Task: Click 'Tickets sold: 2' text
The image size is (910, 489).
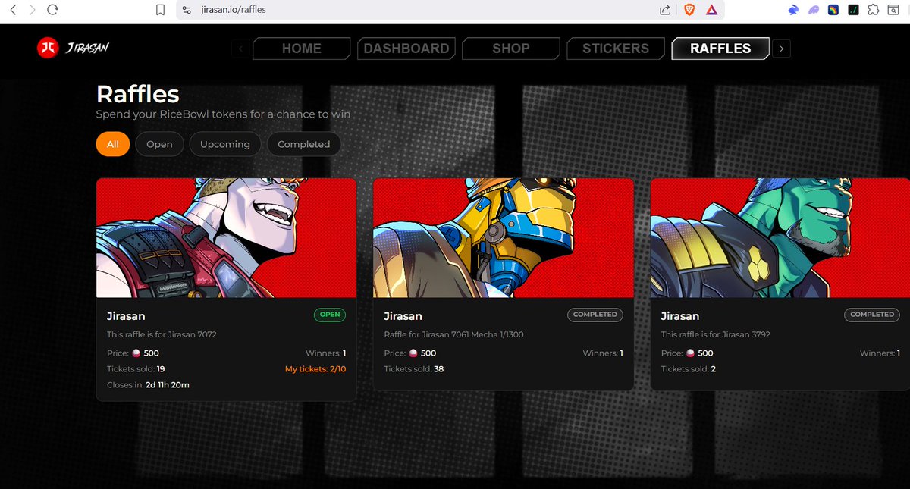Action: click(x=689, y=369)
